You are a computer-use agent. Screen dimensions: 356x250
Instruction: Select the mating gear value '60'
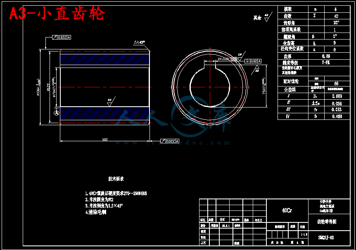(x=336, y=84)
